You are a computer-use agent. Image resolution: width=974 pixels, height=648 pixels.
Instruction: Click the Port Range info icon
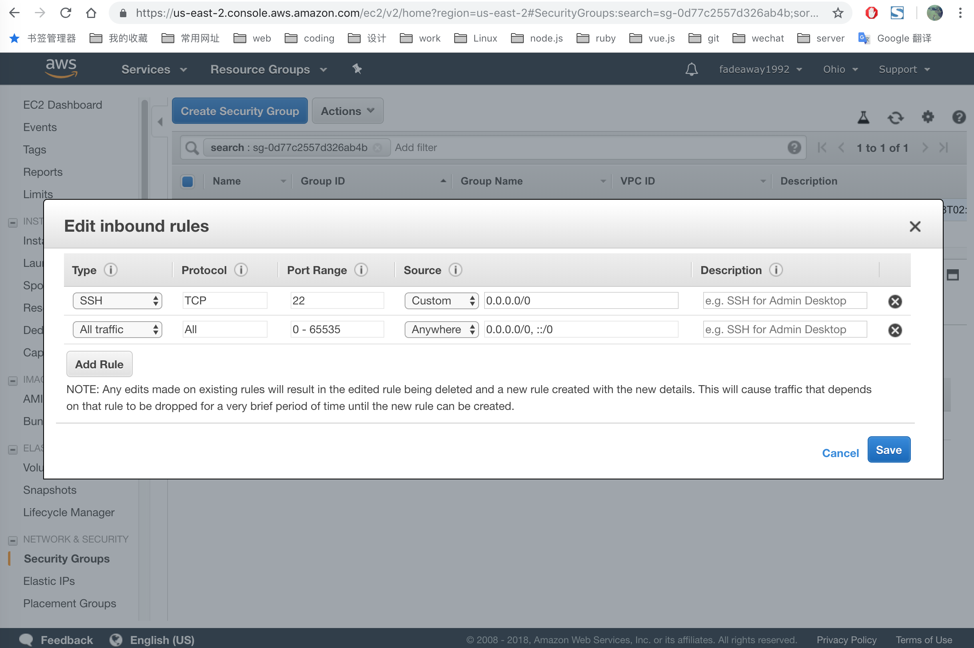361,270
